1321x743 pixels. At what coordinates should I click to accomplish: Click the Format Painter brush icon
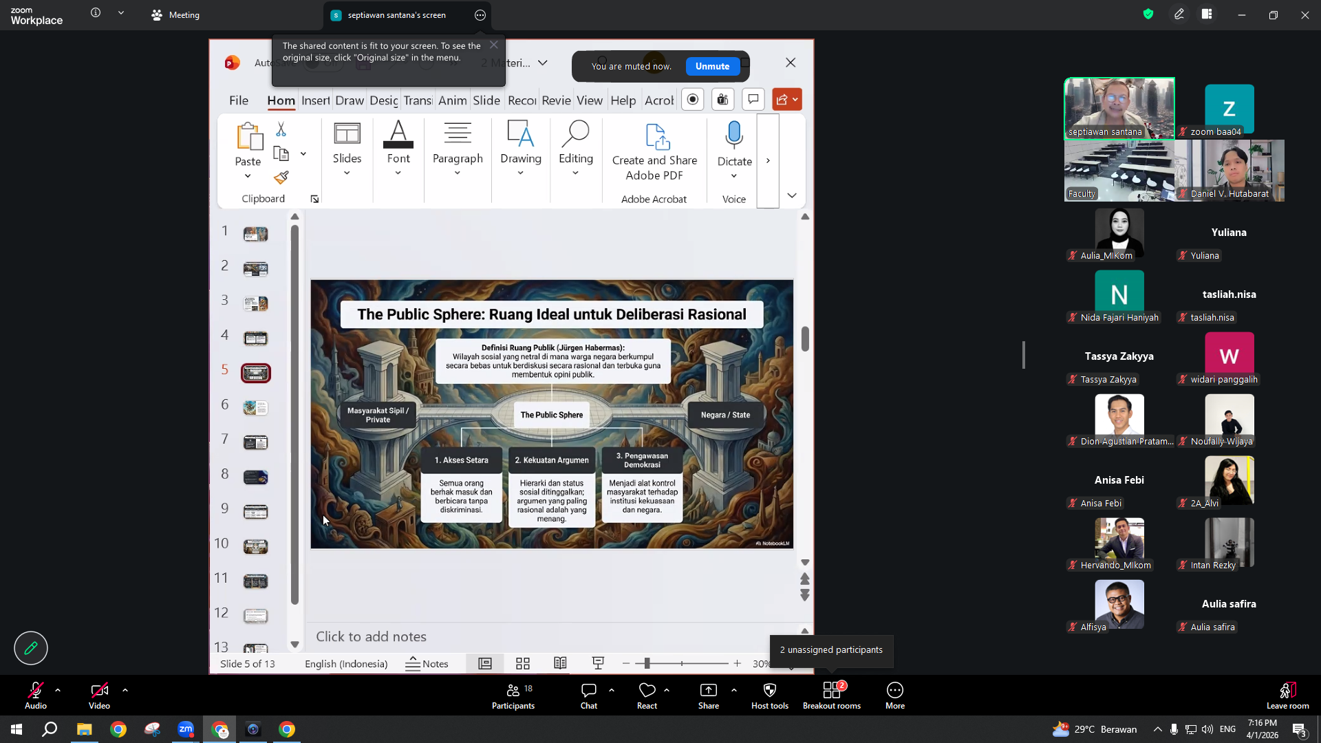(x=281, y=178)
